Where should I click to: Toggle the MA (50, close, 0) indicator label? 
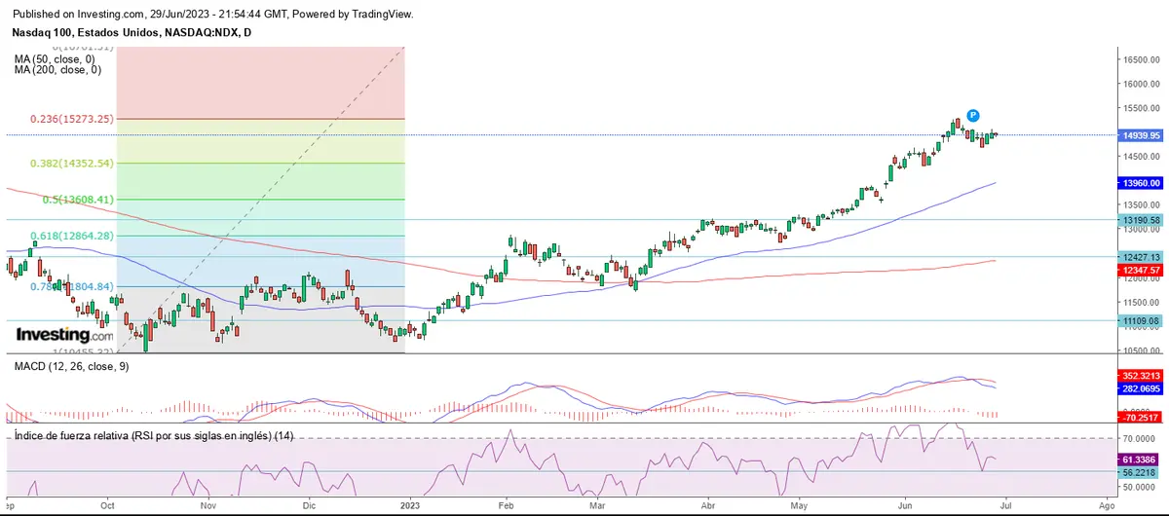(x=57, y=59)
